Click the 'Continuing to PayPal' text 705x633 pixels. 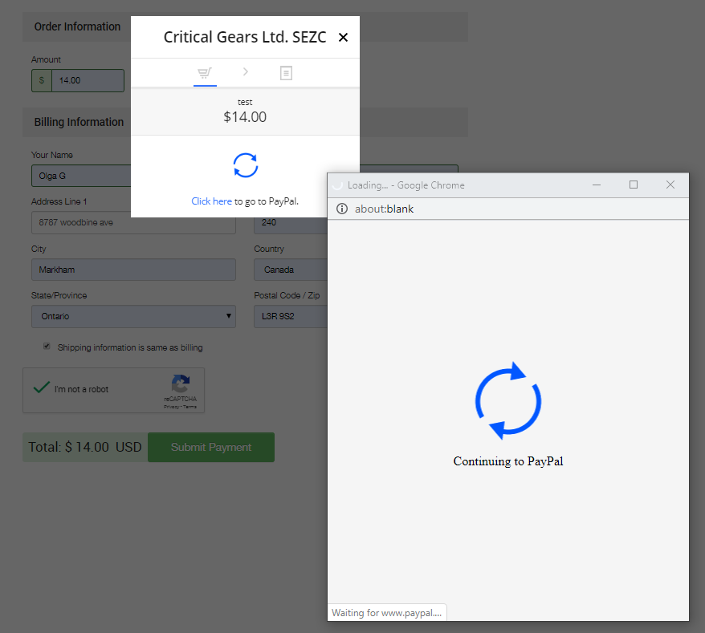[x=508, y=461]
